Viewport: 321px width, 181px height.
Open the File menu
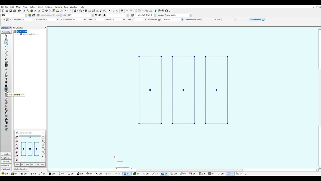click(7, 7)
